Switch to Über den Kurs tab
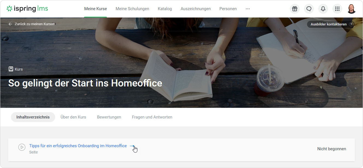The image size is (363, 168). click(73, 117)
